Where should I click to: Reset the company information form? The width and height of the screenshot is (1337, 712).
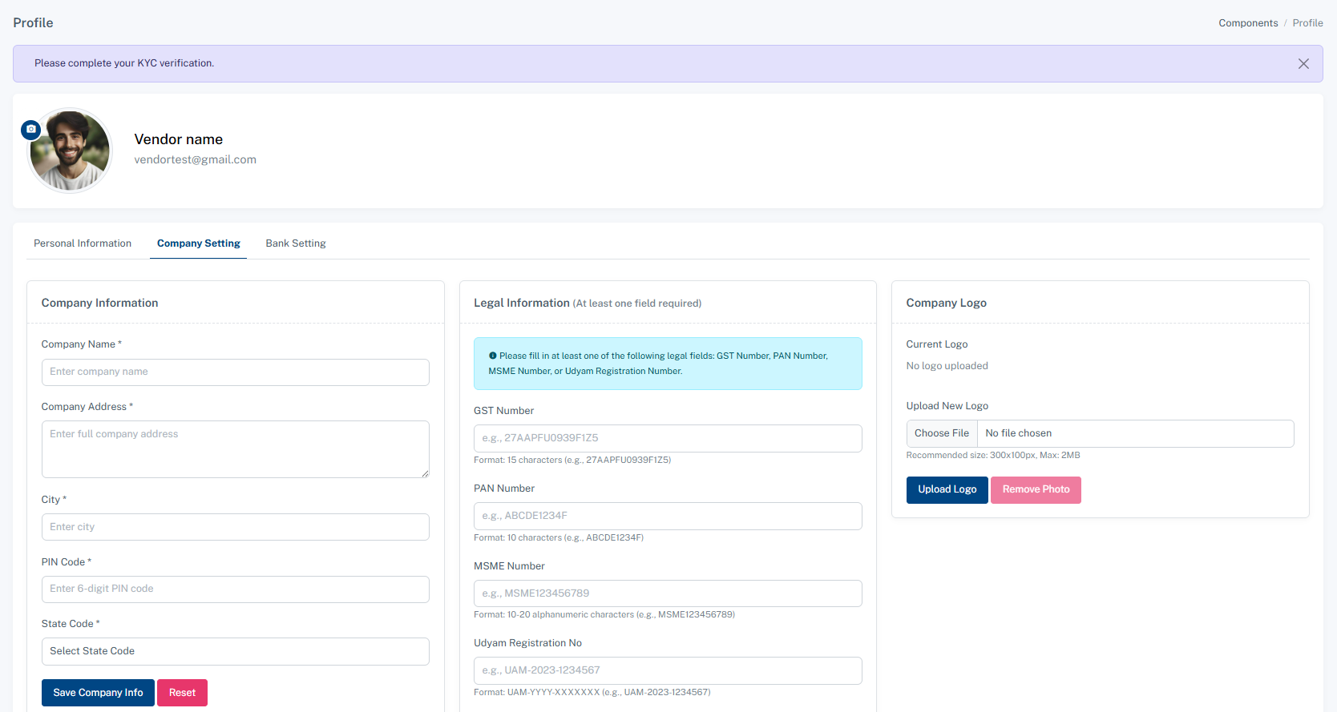182,693
